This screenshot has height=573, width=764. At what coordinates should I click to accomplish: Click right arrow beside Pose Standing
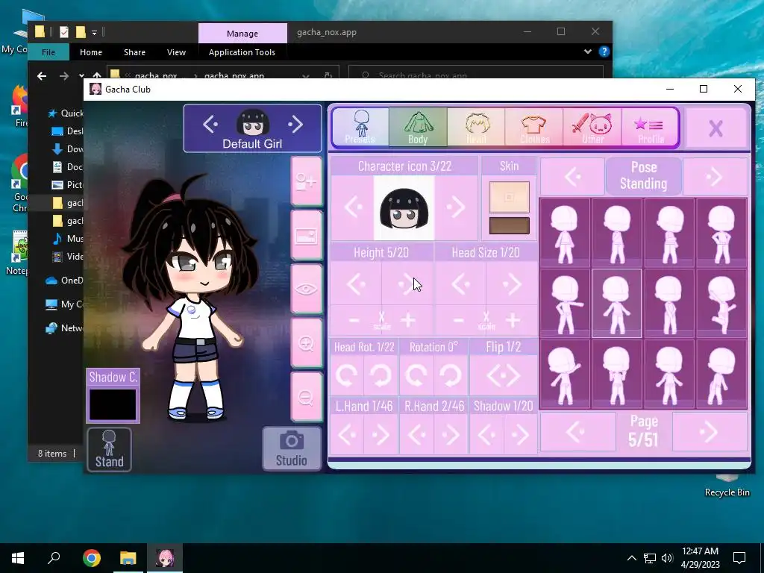tap(714, 176)
